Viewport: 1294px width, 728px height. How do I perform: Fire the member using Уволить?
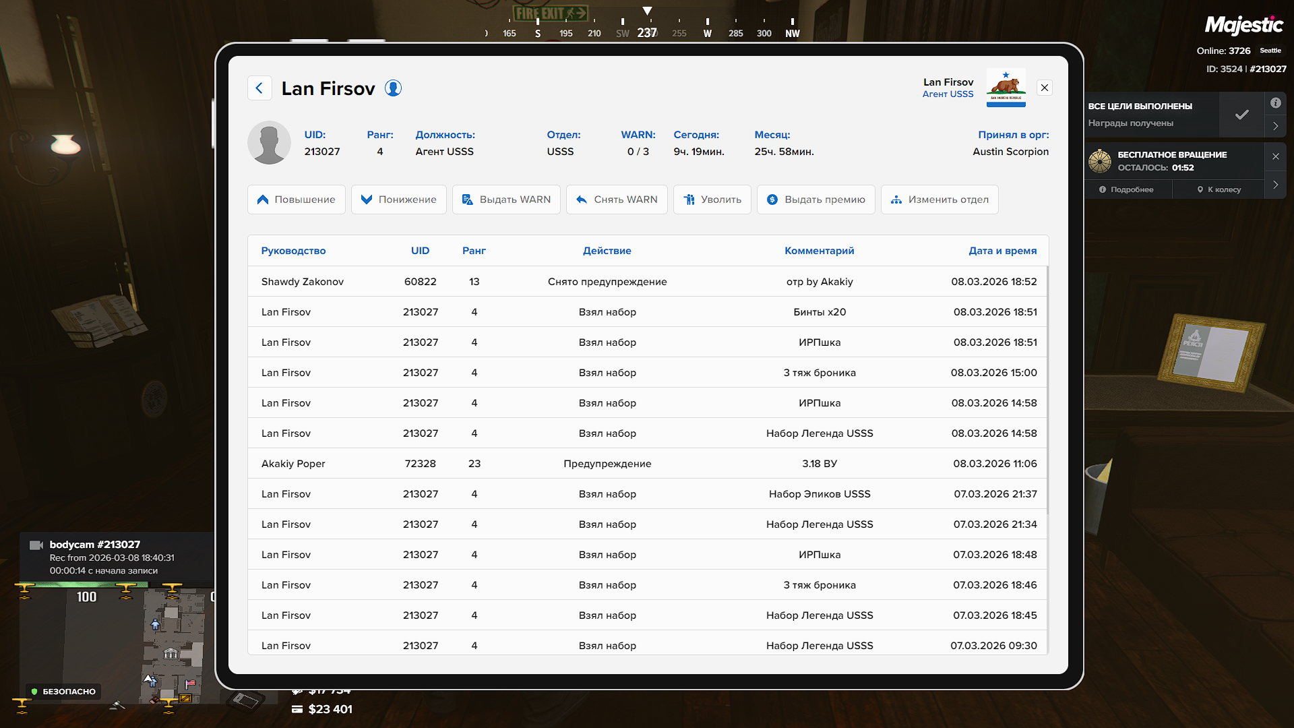pyautogui.click(x=712, y=200)
